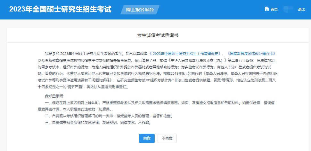Viewport: 311px width, 151px height.
Task: Click the 网上报名平台 badge
Action: (x=140, y=10)
